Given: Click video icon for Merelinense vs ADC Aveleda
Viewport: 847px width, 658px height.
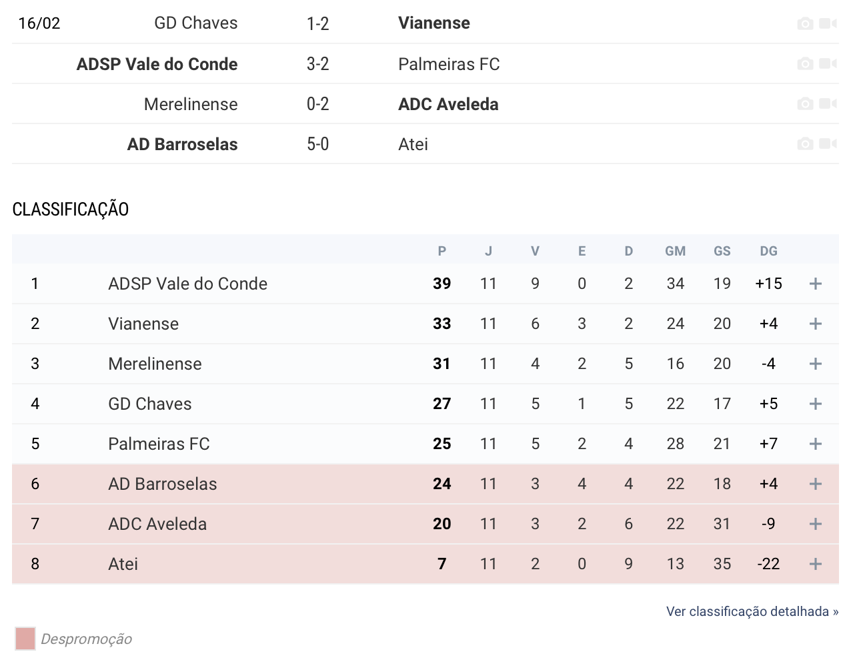Looking at the screenshot, I should (828, 103).
